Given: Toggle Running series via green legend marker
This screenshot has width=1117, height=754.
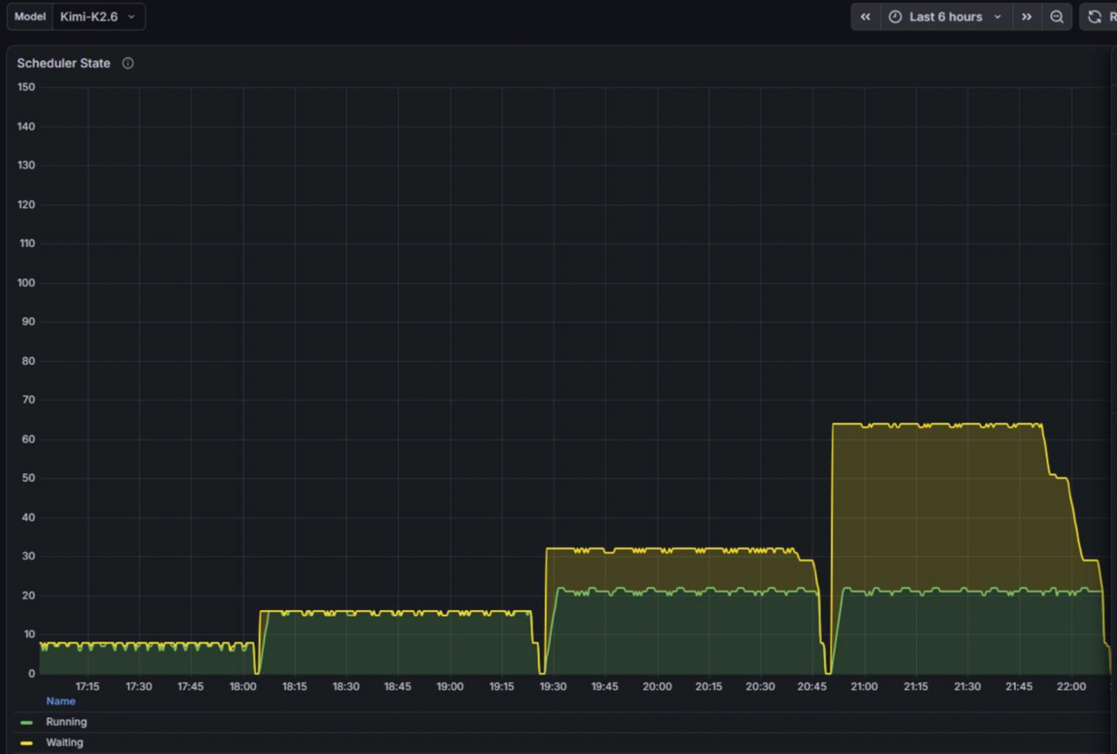Looking at the screenshot, I should coord(26,722).
